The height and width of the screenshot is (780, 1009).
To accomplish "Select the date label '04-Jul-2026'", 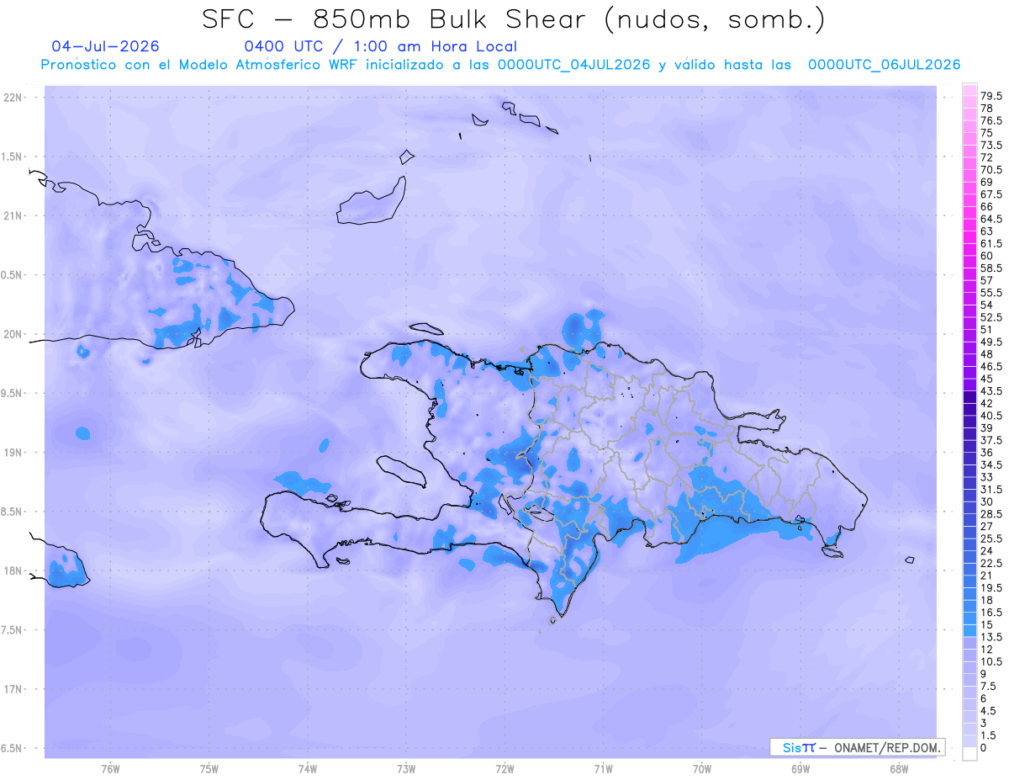I will (105, 46).
